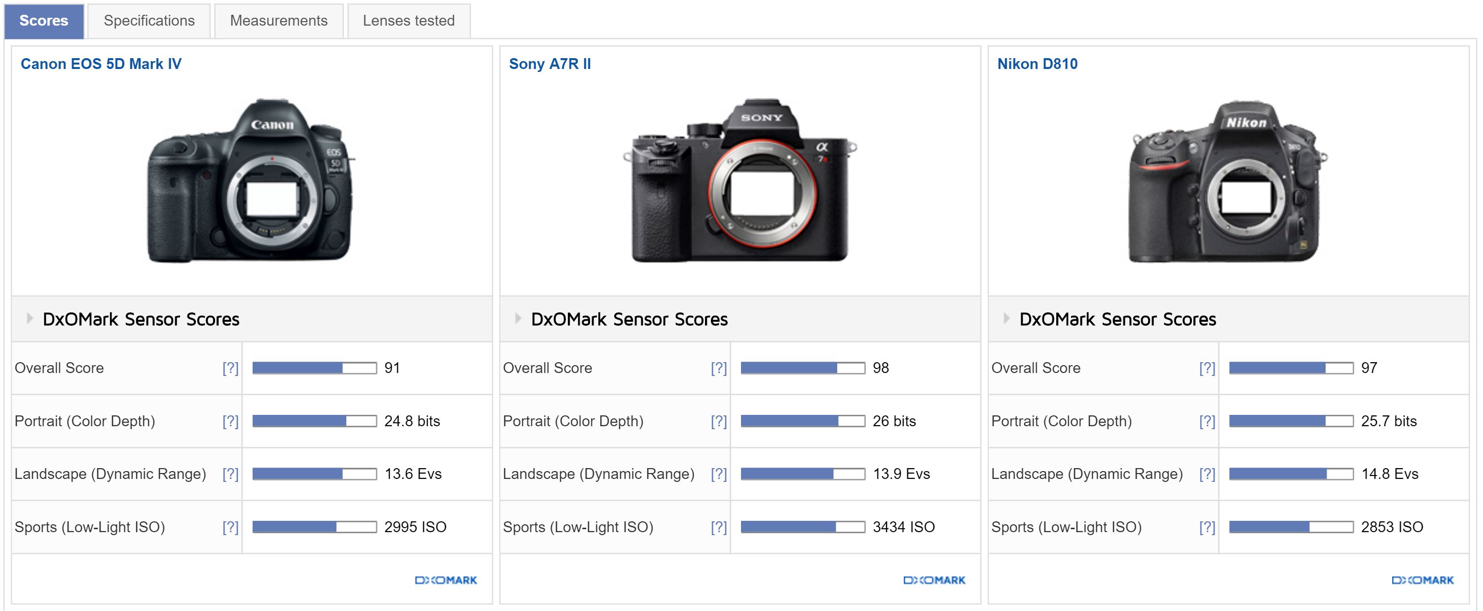
Task: Click DxOMark logo under Canon column
Action: [x=445, y=580]
